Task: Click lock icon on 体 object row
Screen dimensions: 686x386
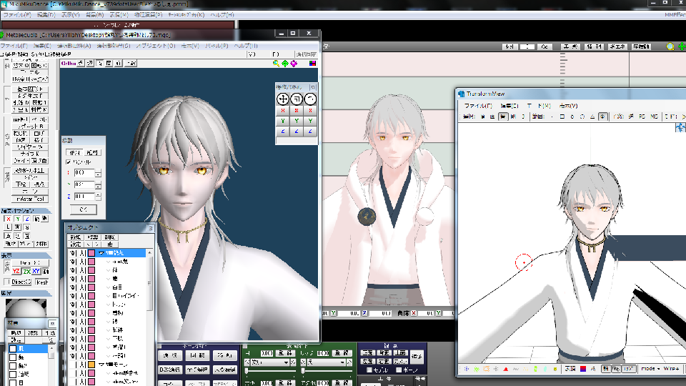Action: (x=82, y=270)
